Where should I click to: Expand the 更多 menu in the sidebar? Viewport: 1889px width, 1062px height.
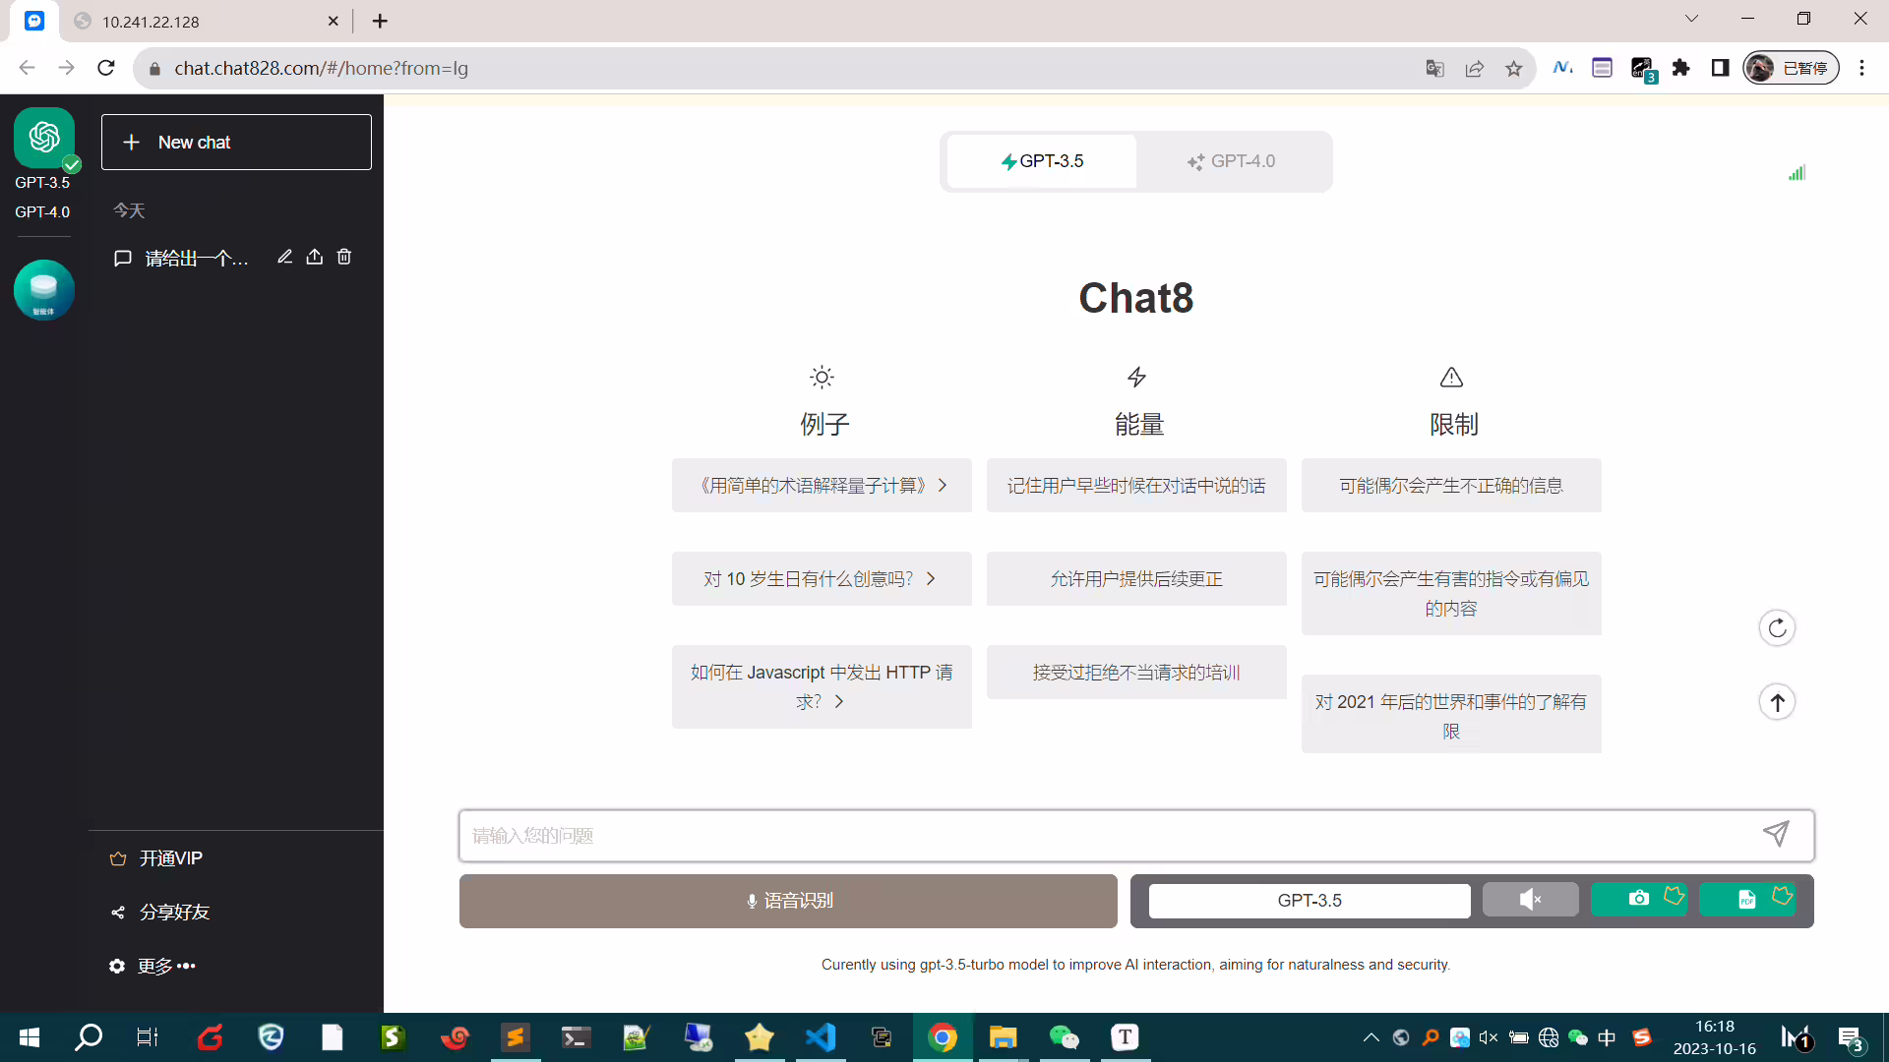pyautogui.click(x=152, y=967)
